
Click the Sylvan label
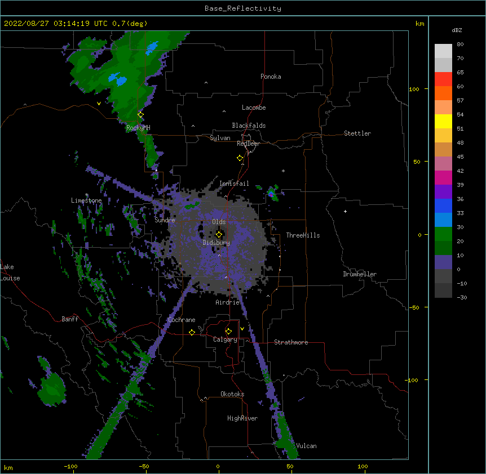(220, 138)
